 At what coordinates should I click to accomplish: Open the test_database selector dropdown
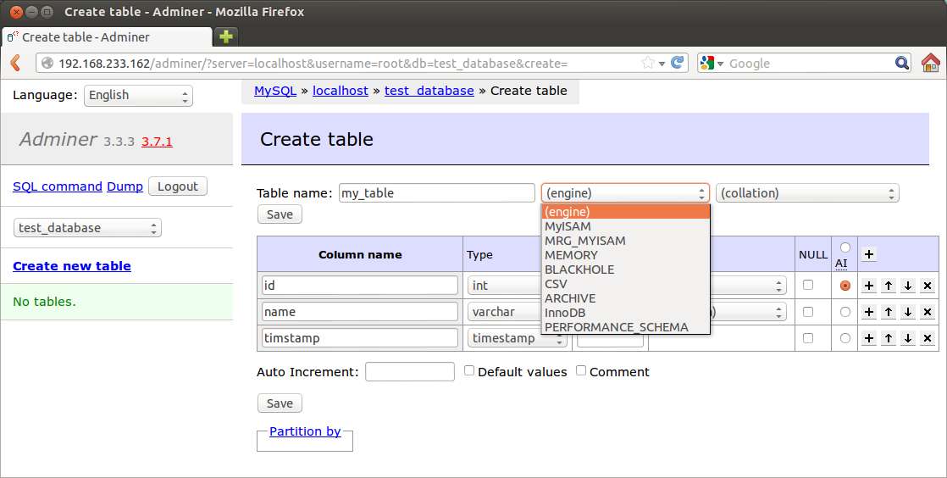(87, 228)
